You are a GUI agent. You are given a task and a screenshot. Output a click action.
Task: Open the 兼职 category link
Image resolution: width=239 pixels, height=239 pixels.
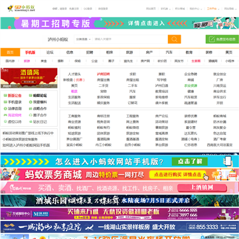coord(161,74)
